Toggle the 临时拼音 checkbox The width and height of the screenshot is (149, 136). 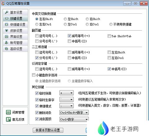37,93
